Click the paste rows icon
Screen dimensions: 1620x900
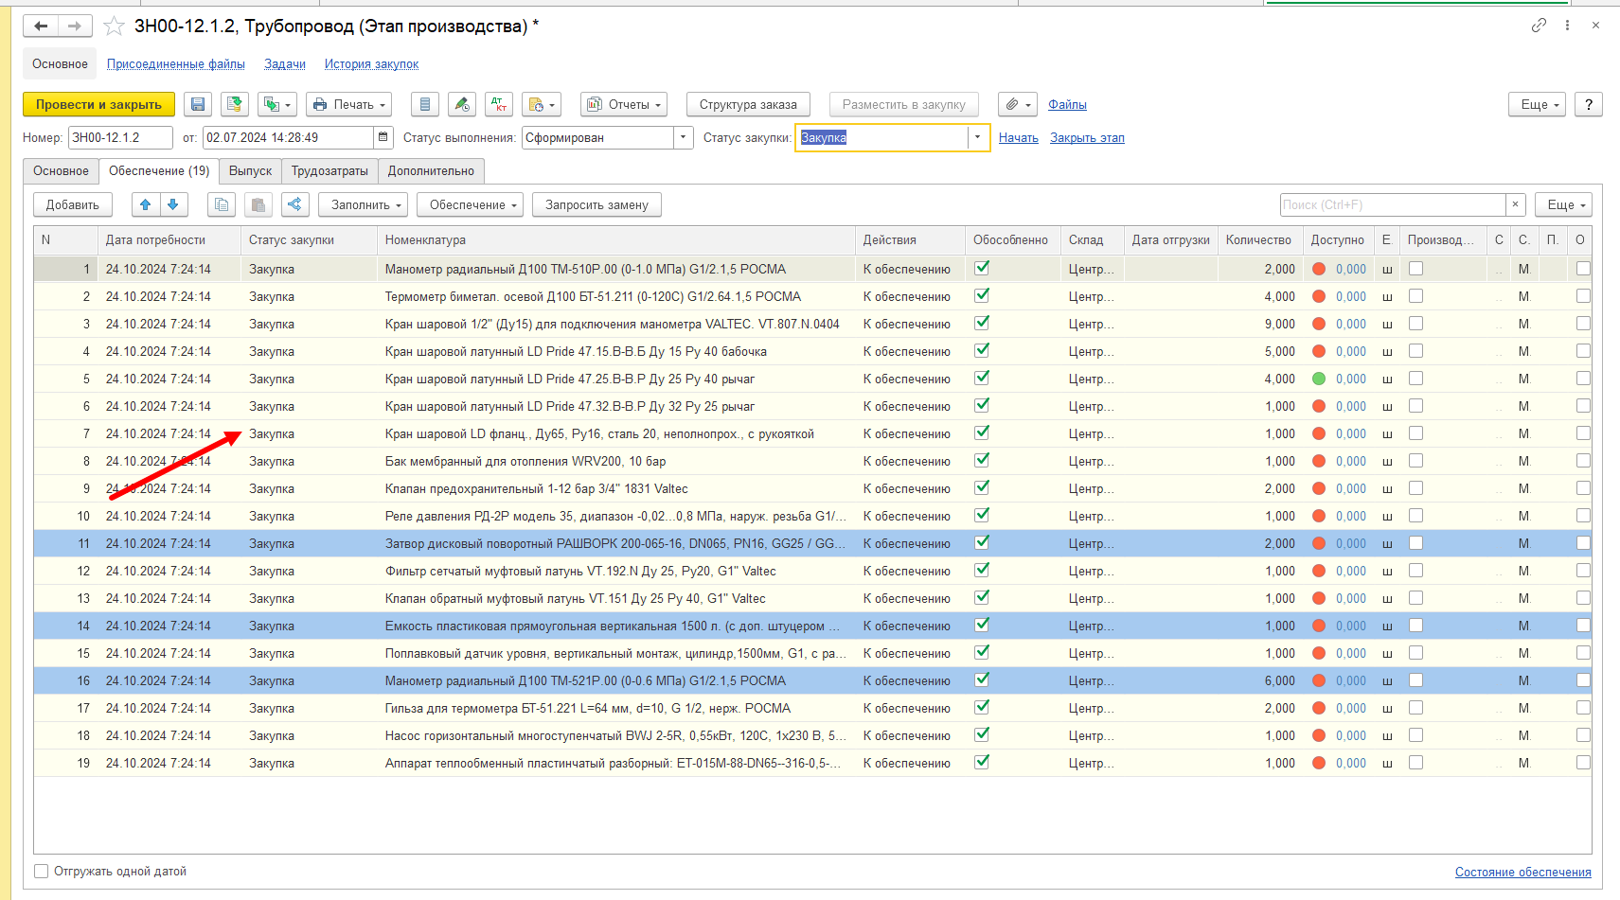coord(258,204)
